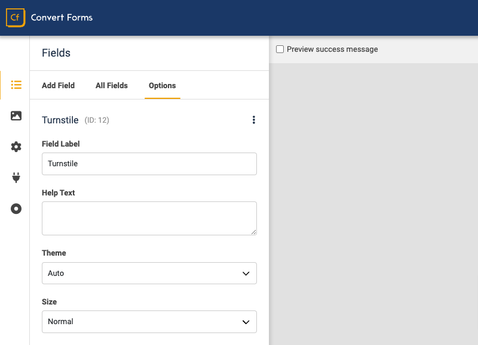Click the Field Label input containing Turnstile
The width and height of the screenshot is (478, 345).
click(149, 164)
